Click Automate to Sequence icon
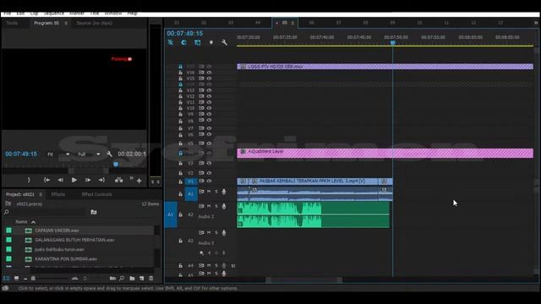The image size is (541, 304). click(x=112, y=278)
